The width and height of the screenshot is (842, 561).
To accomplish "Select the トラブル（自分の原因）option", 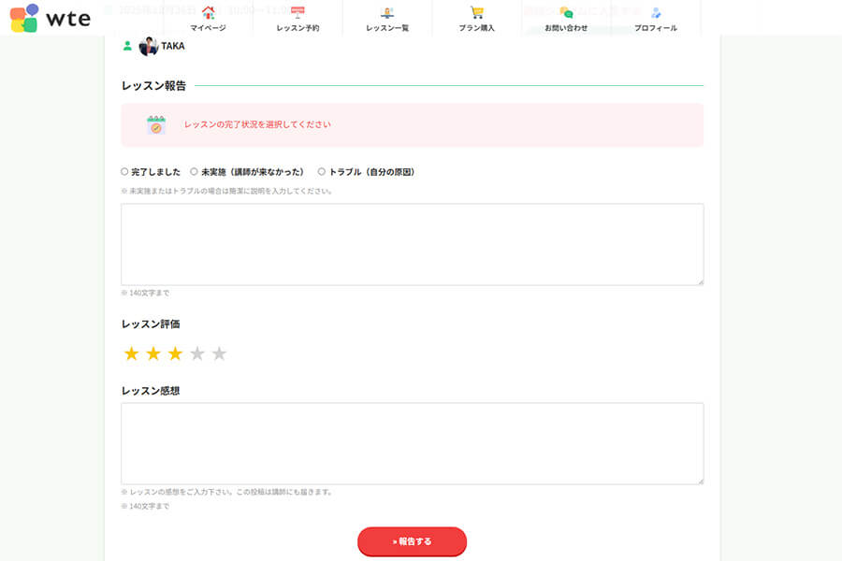I will (322, 171).
